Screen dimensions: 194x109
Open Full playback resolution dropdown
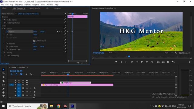(169, 53)
